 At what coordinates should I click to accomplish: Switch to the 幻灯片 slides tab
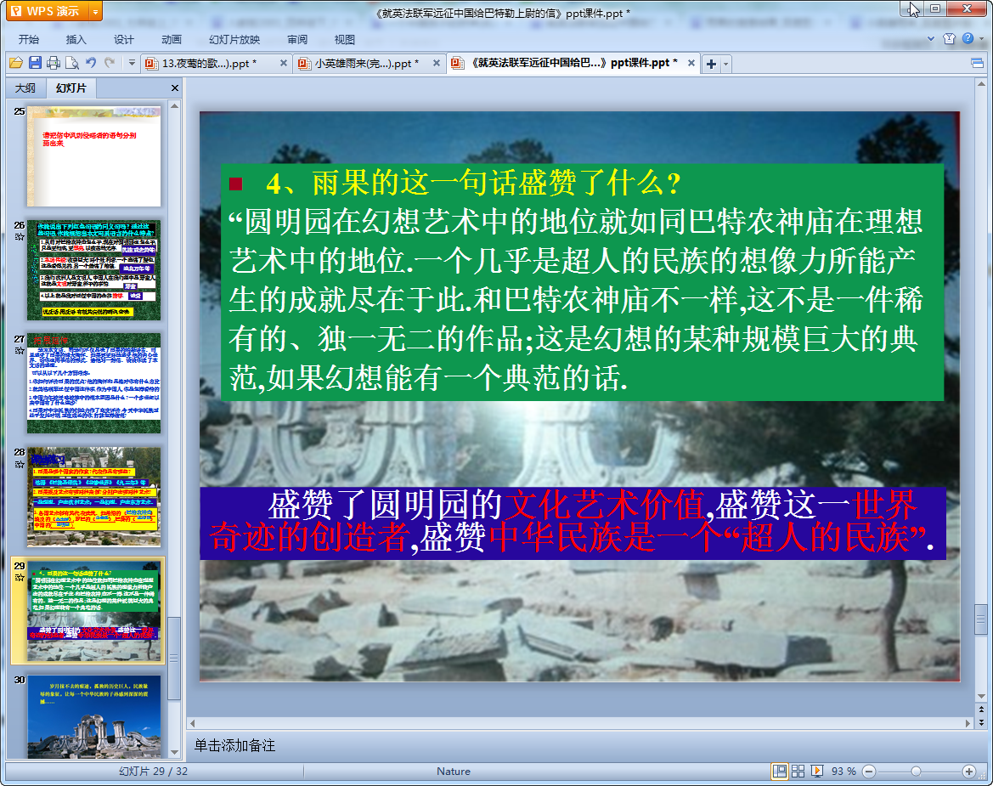[x=71, y=88]
